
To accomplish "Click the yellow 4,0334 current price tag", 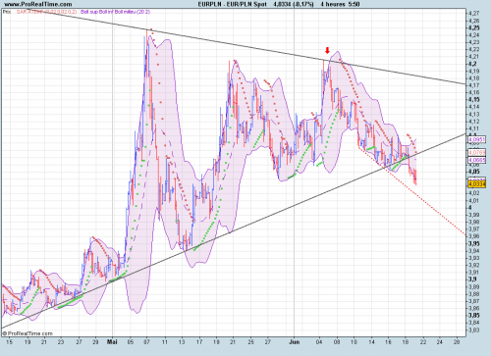I will (477, 183).
